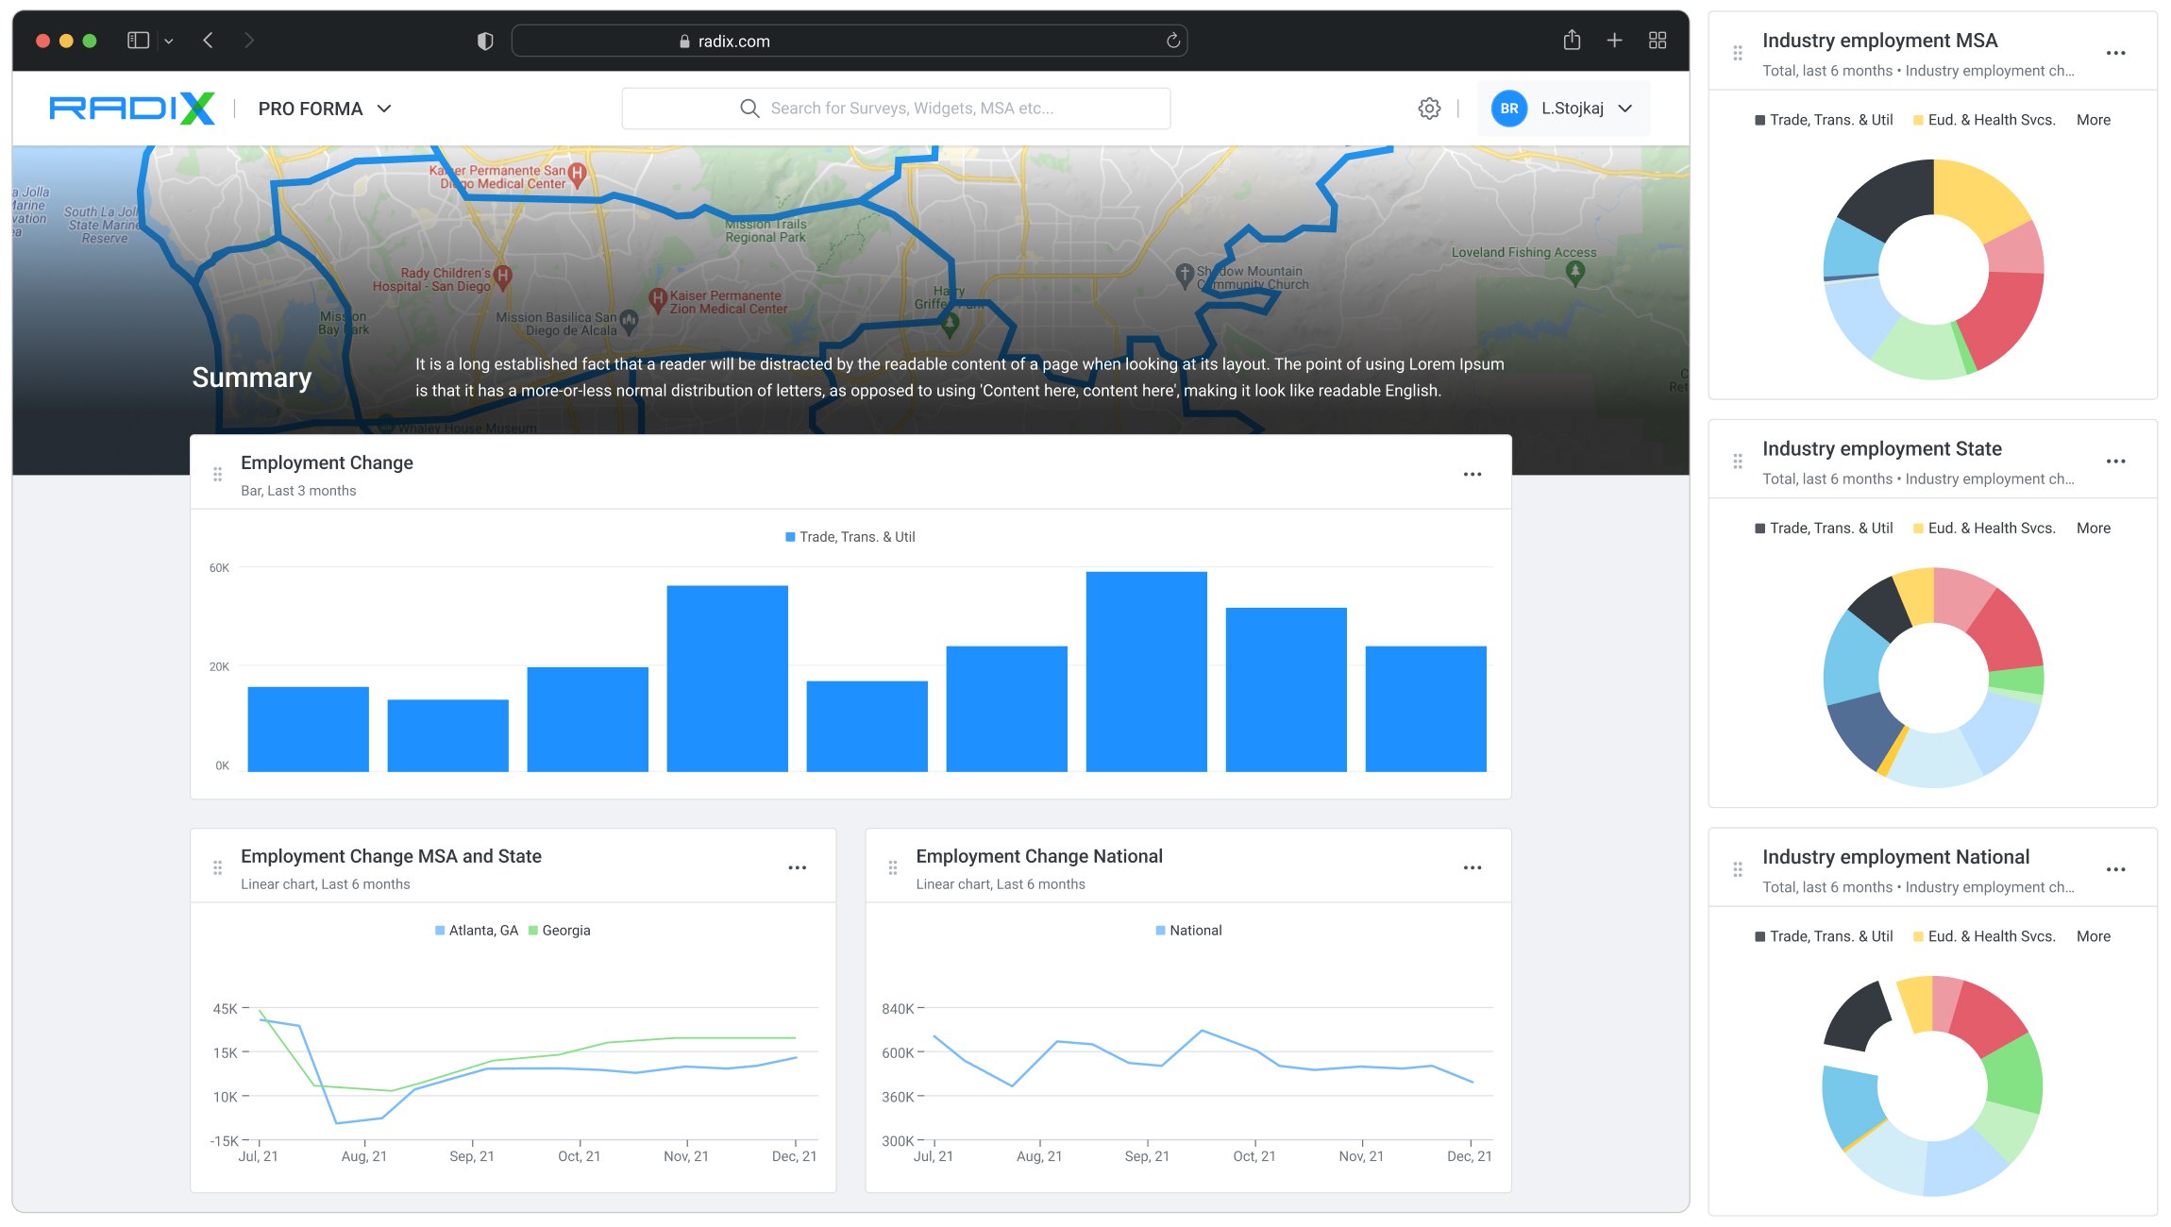Viewport: 2171px width, 1227px height.
Task: Select the green segment of State donut chart
Action: tap(2017, 681)
